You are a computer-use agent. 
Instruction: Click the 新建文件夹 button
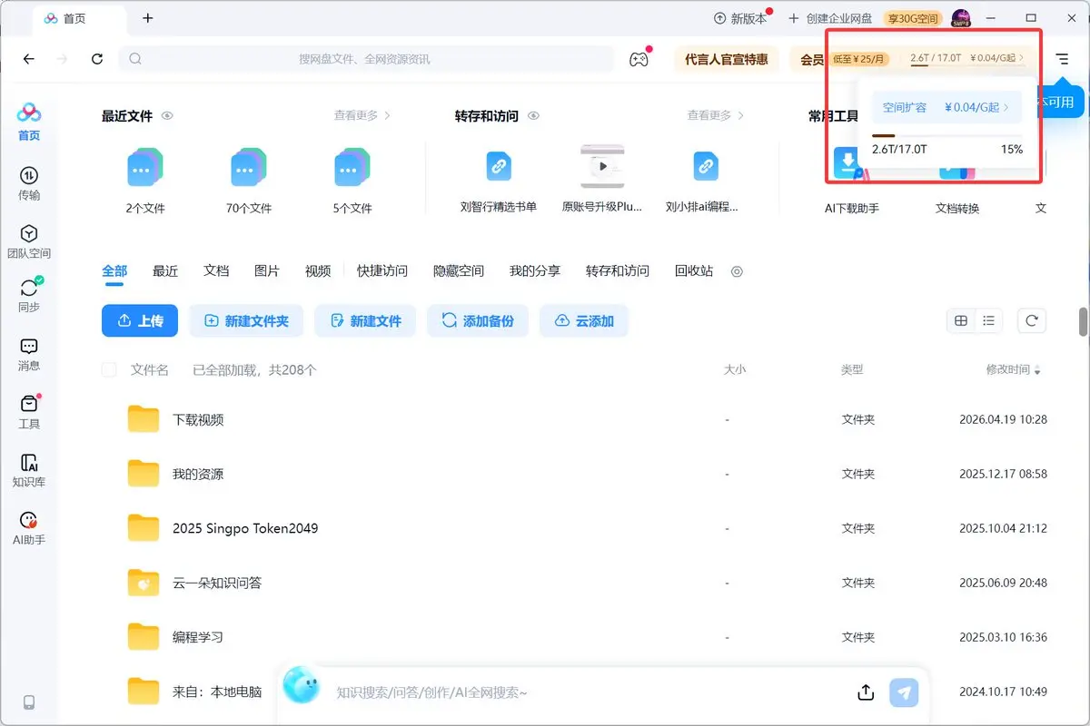coord(247,320)
